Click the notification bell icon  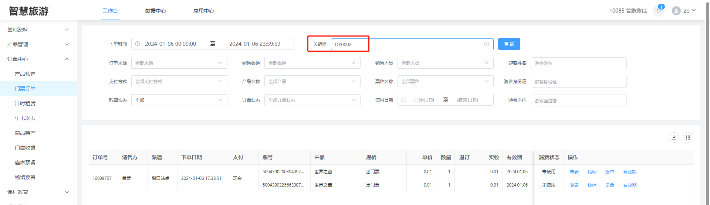click(x=658, y=11)
